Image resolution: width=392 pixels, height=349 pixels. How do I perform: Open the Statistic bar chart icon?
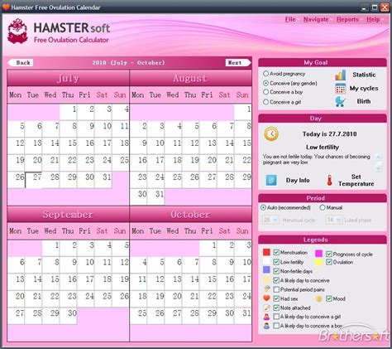click(x=341, y=75)
